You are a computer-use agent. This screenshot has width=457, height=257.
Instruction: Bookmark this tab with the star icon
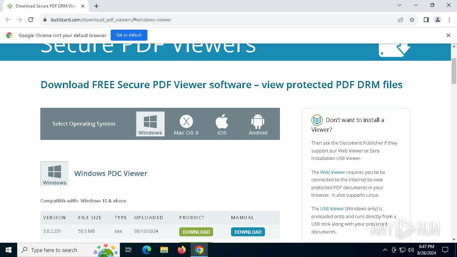tap(412, 20)
